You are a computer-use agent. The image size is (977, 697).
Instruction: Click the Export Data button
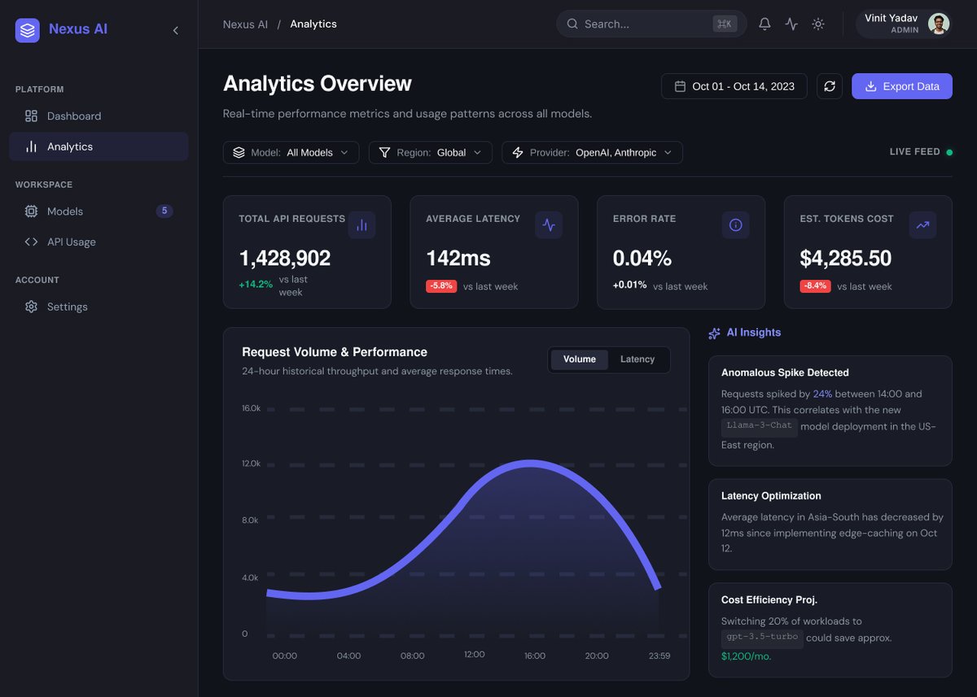coord(902,86)
